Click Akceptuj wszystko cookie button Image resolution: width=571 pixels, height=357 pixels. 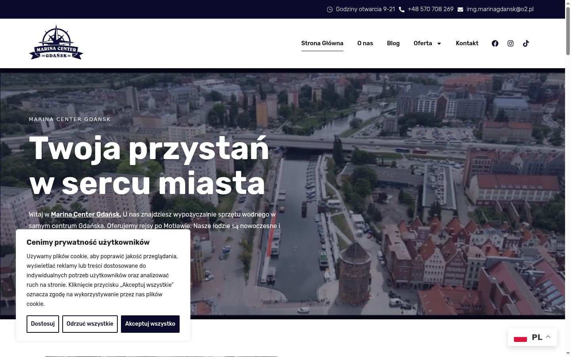tap(150, 324)
